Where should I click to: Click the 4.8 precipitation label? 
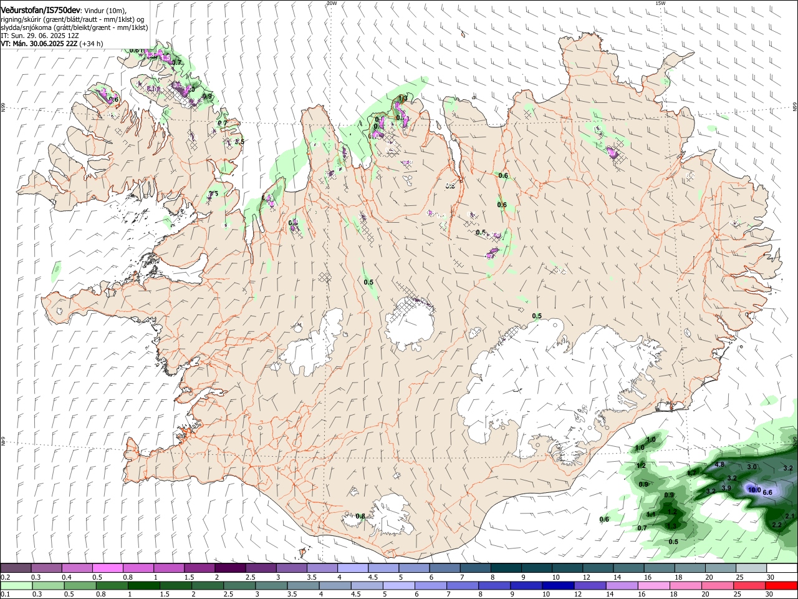click(719, 465)
